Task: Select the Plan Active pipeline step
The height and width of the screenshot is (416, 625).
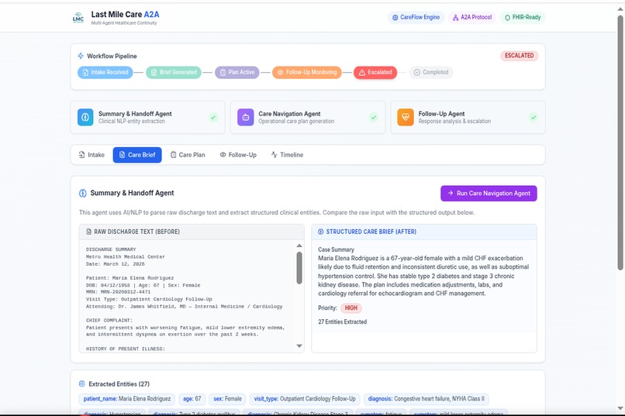Action: [237, 73]
